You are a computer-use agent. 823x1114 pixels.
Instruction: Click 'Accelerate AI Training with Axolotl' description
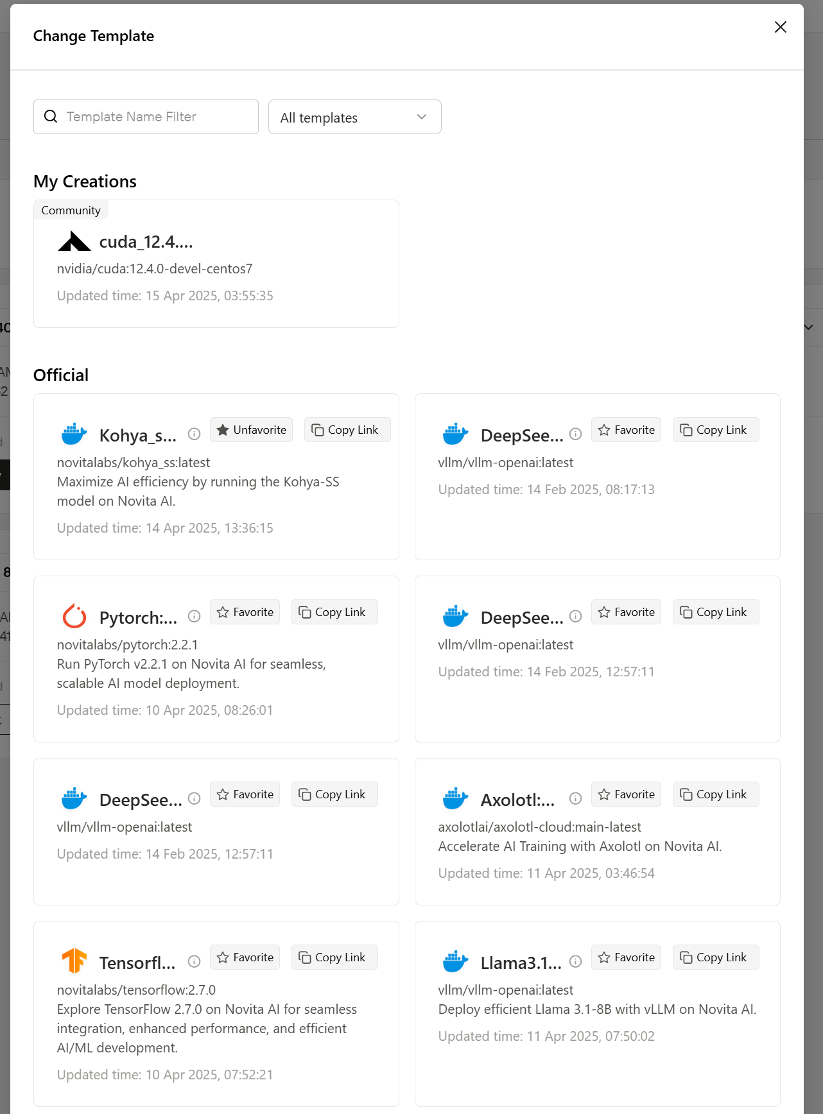tap(580, 846)
